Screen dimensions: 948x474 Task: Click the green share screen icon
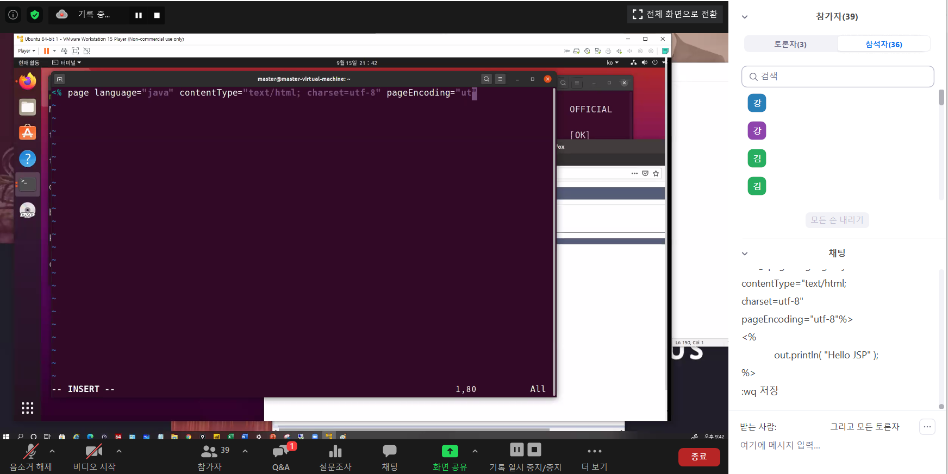tap(450, 451)
